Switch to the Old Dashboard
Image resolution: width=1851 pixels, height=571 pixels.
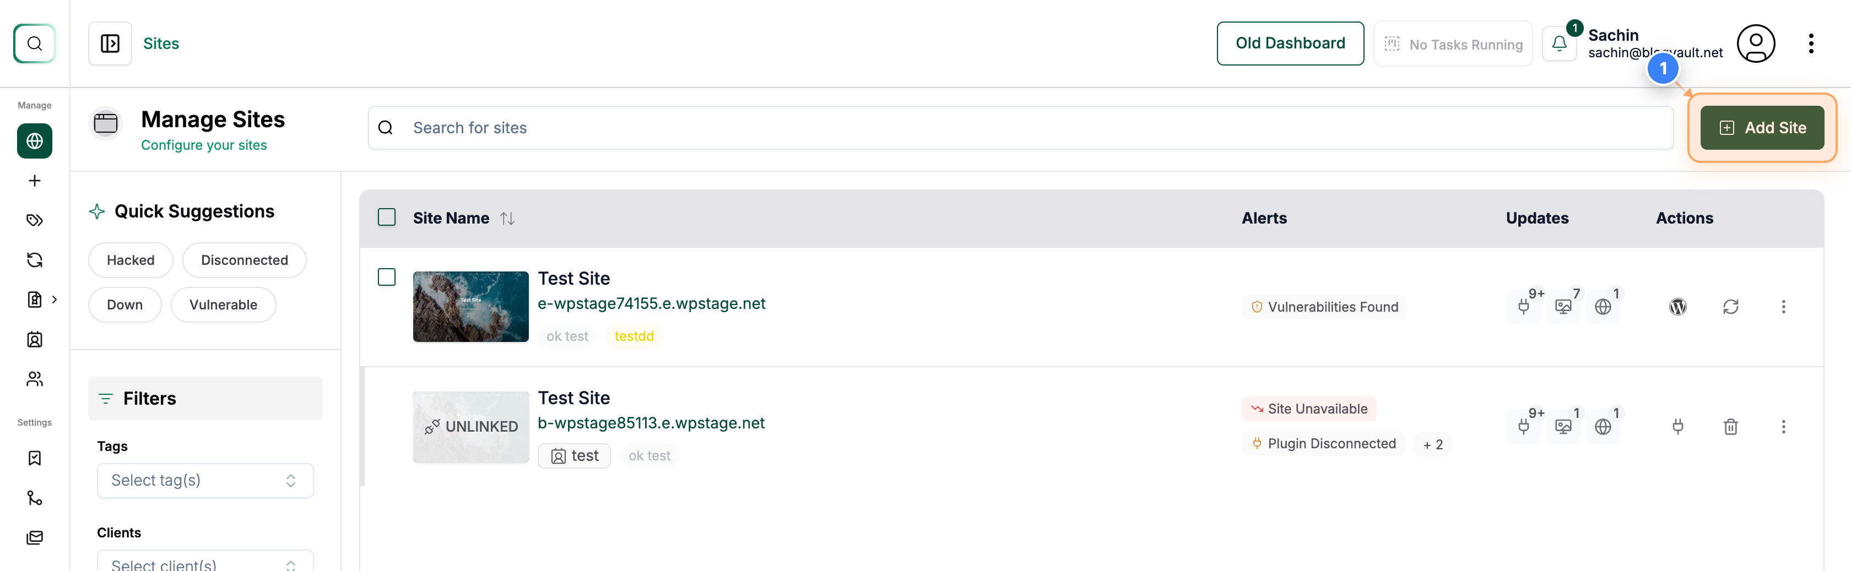(1291, 43)
